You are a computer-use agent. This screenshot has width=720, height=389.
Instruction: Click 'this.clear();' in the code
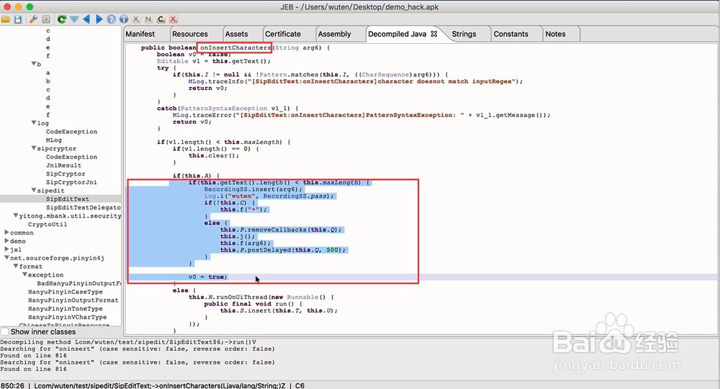click(214, 155)
